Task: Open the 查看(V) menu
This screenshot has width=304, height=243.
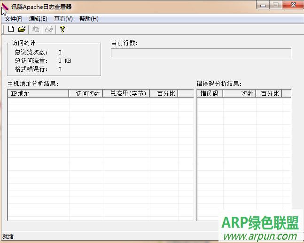Action: pyautogui.click(x=63, y=19)
